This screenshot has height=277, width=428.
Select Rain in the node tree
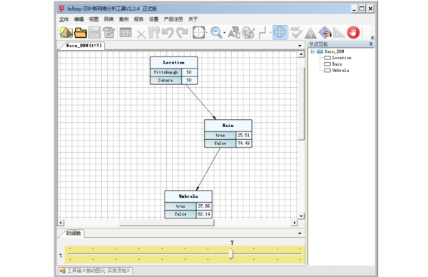coord(337,64)
